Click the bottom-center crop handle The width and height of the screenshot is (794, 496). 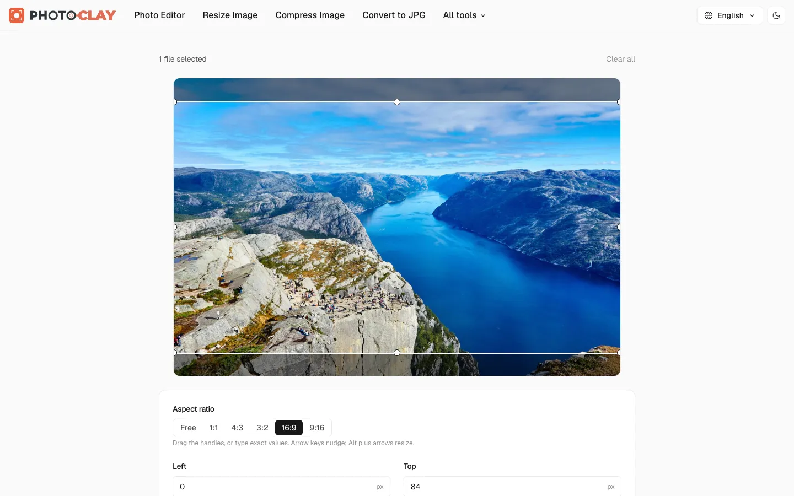397,353
